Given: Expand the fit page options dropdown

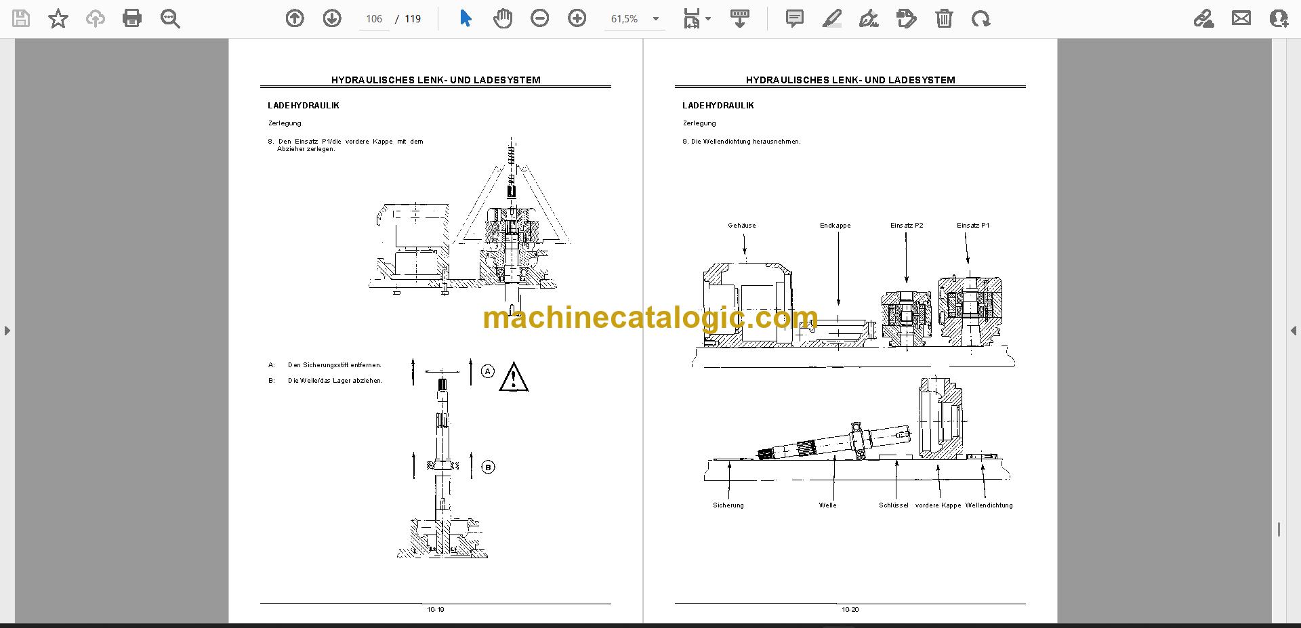Looking at the screenshot, I should (708, 19).
